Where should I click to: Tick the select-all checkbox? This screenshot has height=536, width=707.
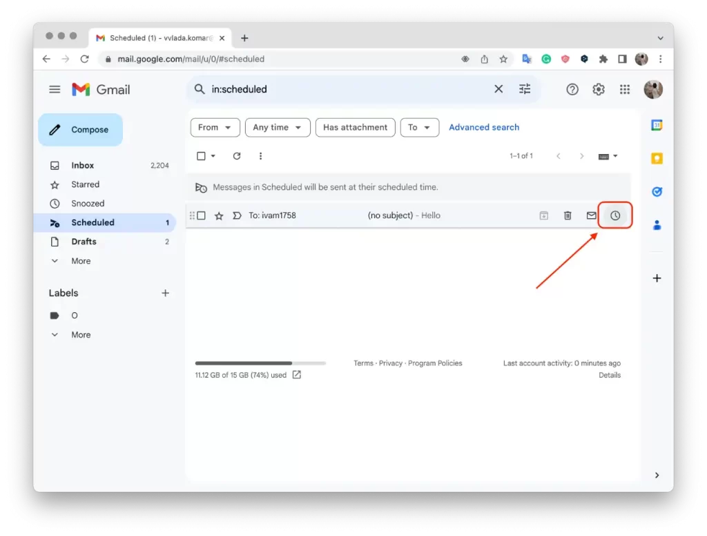point(201,156)
